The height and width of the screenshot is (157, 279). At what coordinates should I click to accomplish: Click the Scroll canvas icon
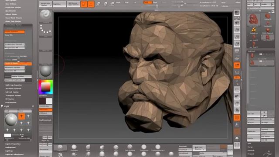[x=237, y=23]
